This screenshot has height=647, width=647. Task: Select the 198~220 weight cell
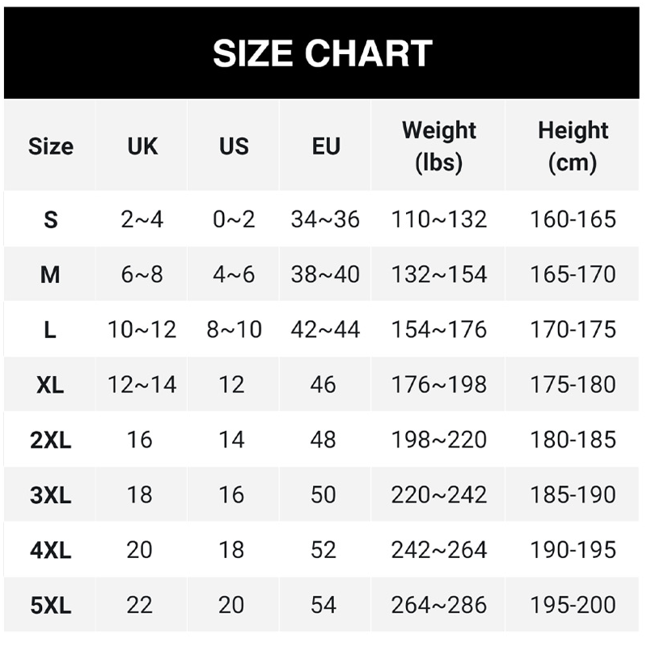point(439,439)
